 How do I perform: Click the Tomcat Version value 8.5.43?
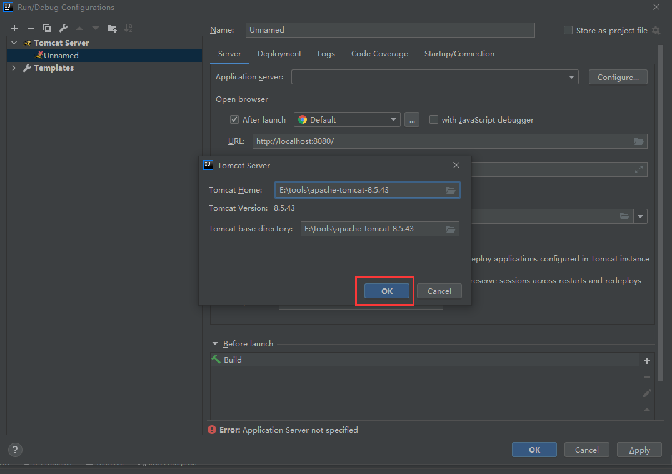[x=284, y=208]
